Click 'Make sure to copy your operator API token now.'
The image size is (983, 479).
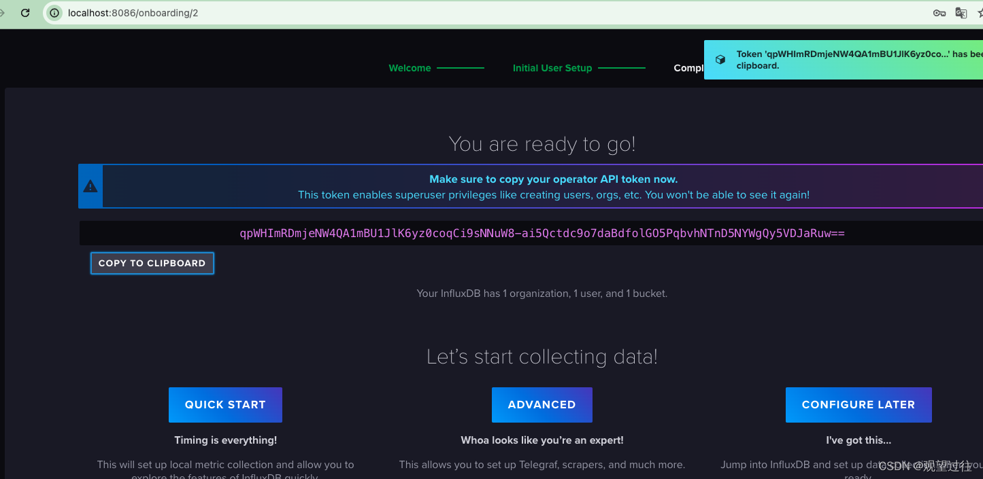(554, 179)
